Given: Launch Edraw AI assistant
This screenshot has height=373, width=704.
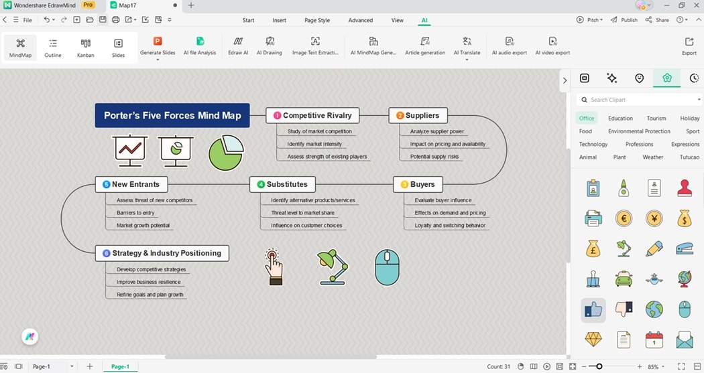Looking at the screenshot, I should [x=238, y=46].
